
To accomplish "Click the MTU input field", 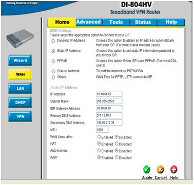I will [102, 130].
